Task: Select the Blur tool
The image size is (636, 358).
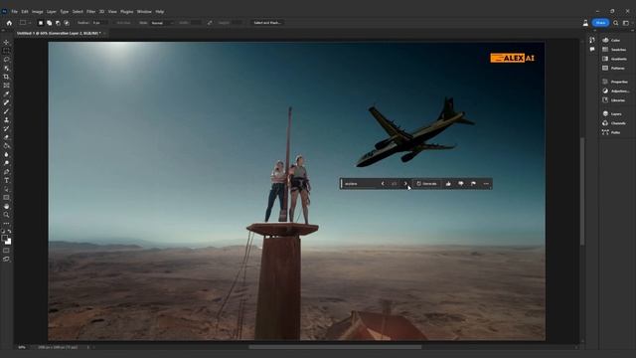Action: [6, 155]
